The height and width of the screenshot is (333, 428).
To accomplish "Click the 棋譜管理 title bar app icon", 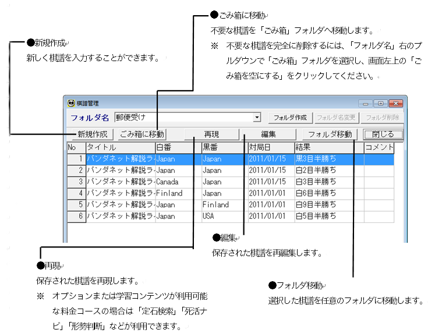I will point(72,103).
